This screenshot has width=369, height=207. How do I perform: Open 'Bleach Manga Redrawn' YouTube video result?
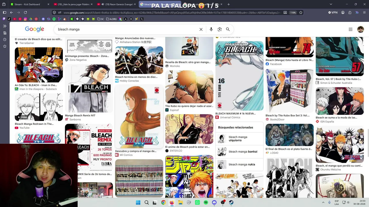coord(39,108)
